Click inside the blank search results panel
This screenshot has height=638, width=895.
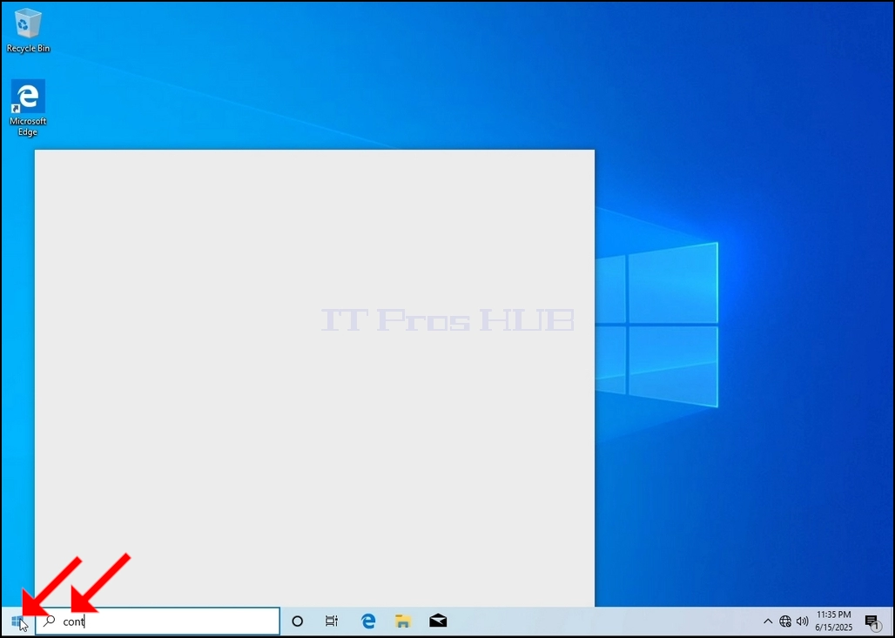[314, 378]
